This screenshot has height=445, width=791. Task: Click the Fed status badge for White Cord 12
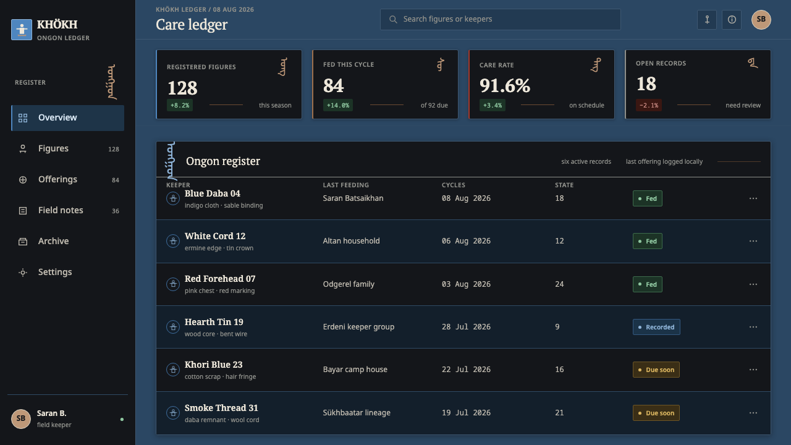(x=648, y=241)
